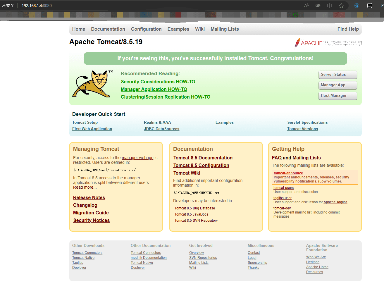
Task: Open split screen view icon
Action: (330, 6)
